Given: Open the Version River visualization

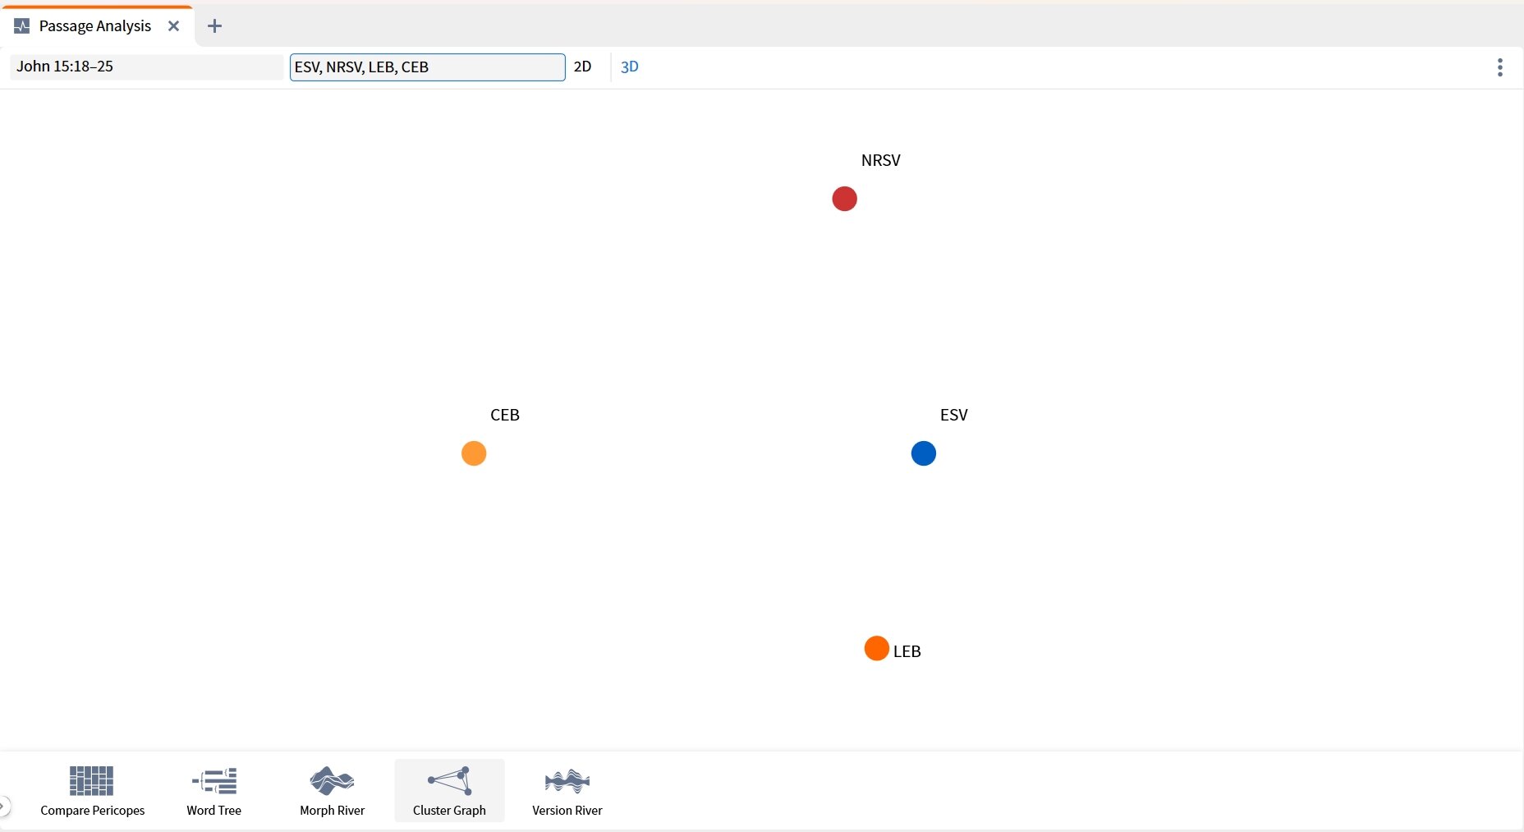Looking at the screenshot, I should pyautogui.click(x=567, y=791).
